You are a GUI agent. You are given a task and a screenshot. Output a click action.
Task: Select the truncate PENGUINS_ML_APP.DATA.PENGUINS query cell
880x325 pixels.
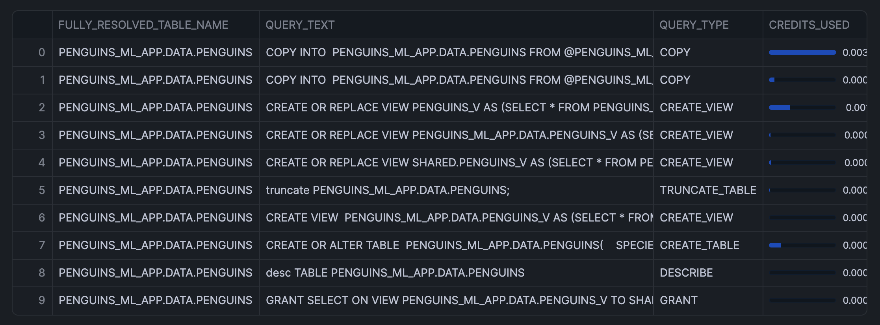point(388,190)
